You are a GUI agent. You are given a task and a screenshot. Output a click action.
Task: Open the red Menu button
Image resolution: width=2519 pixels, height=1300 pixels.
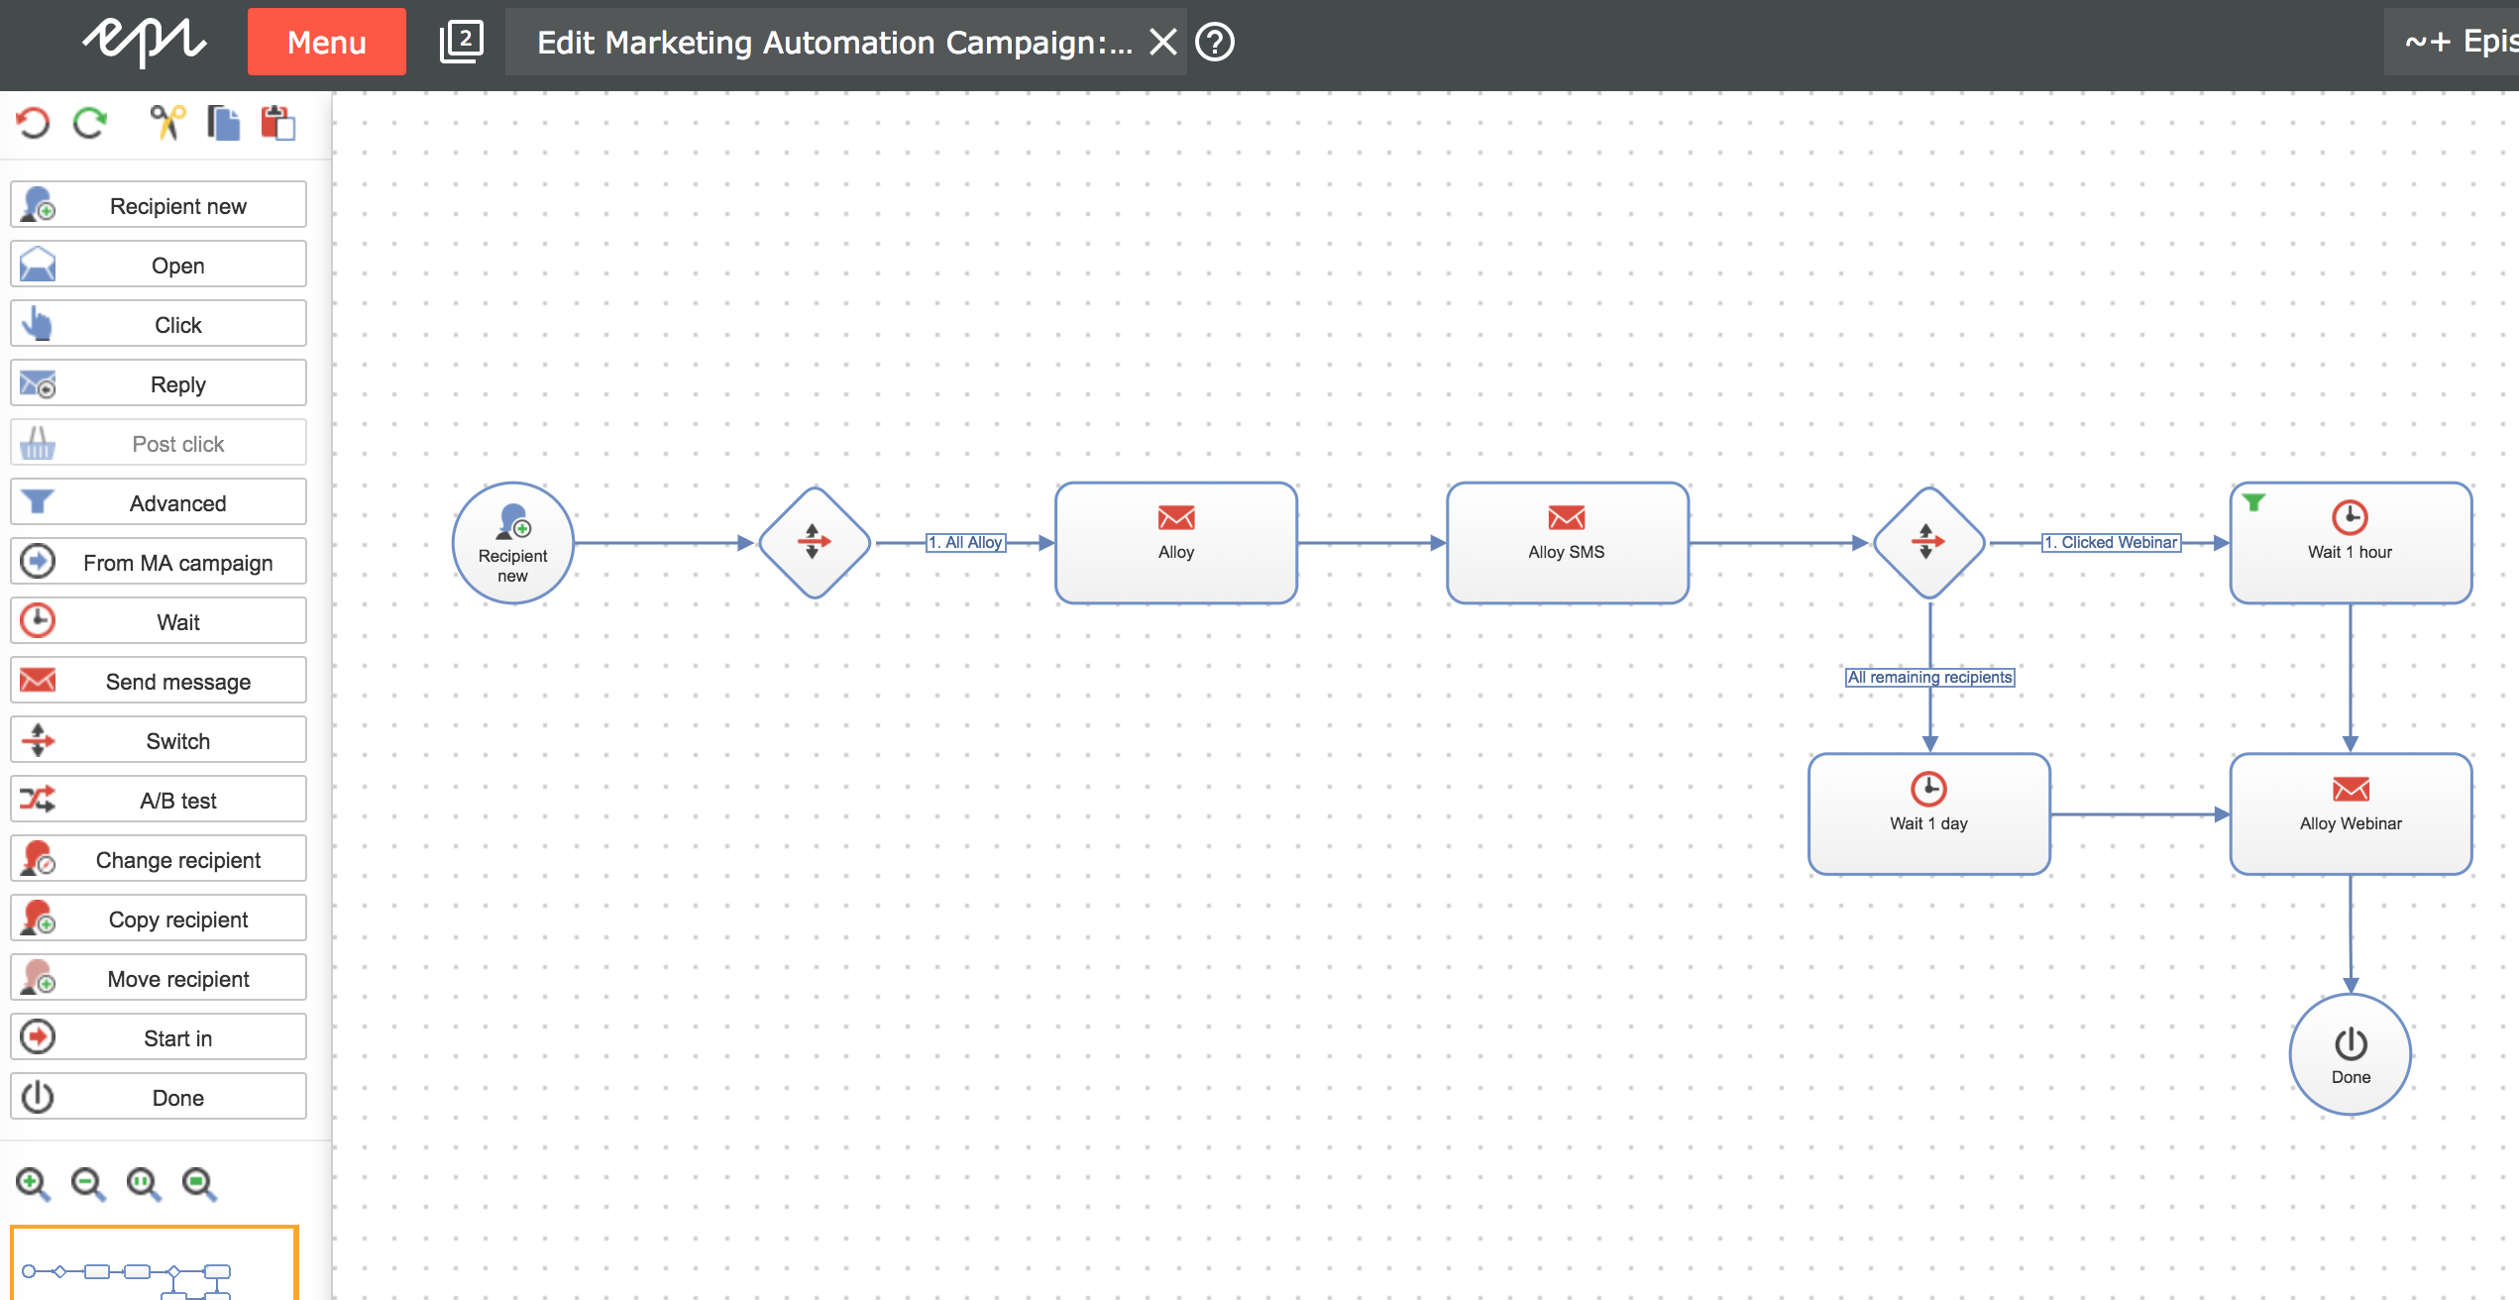click(327, 42)
